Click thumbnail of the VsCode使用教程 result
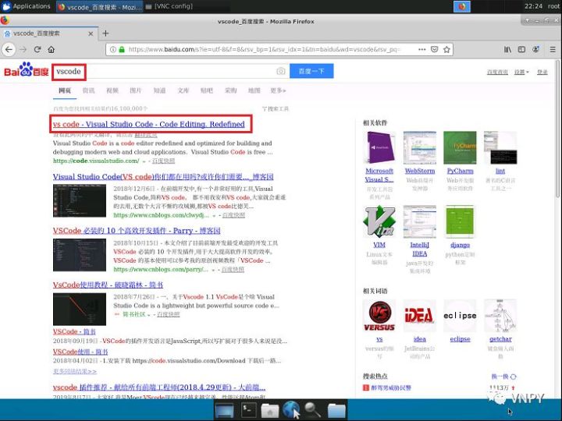This screenshot has height=421, width=562. coord(80,309)
